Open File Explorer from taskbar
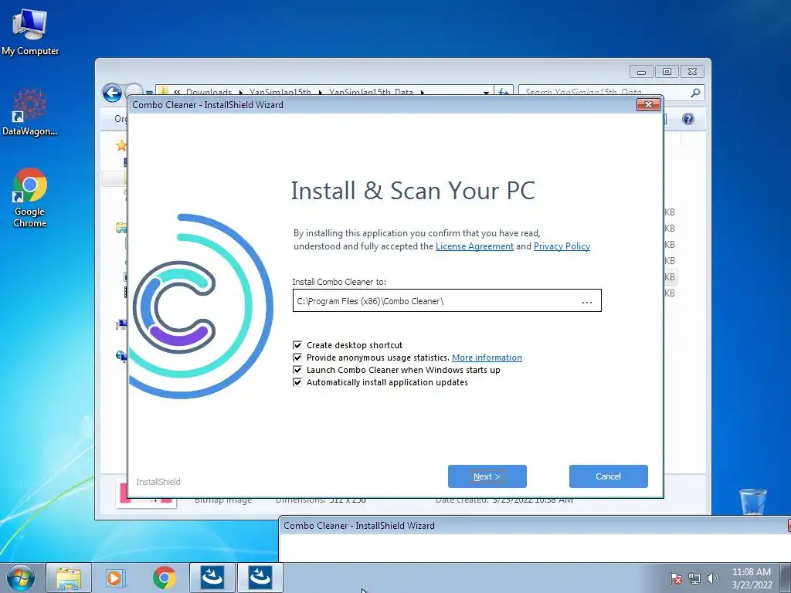 [x=69, y=578]
